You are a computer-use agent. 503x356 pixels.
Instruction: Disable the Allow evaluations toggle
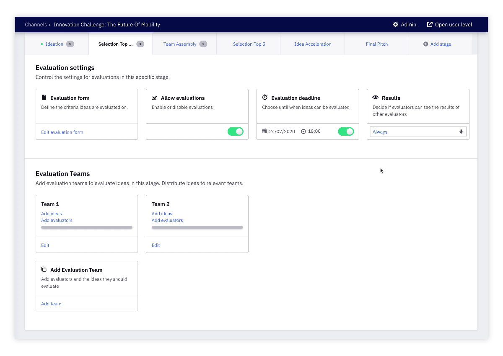[x=236, y=132]
